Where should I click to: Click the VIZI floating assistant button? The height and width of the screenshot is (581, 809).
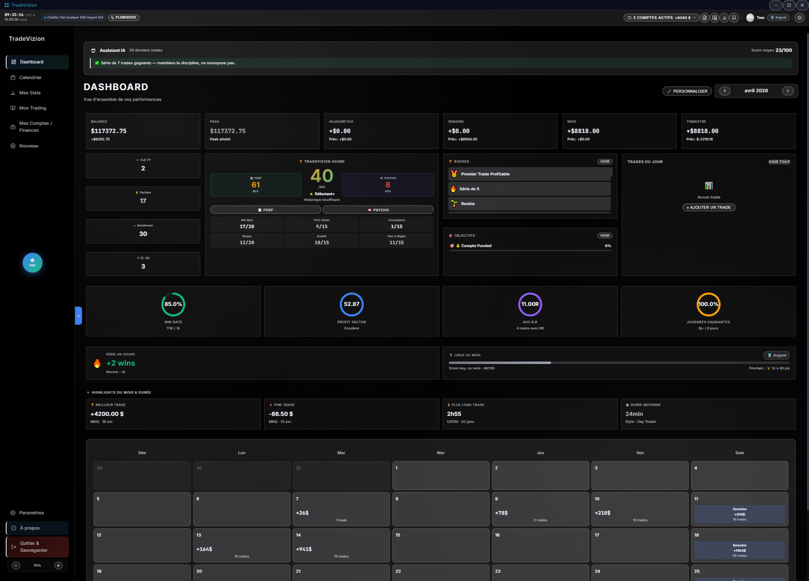point(33,263)
